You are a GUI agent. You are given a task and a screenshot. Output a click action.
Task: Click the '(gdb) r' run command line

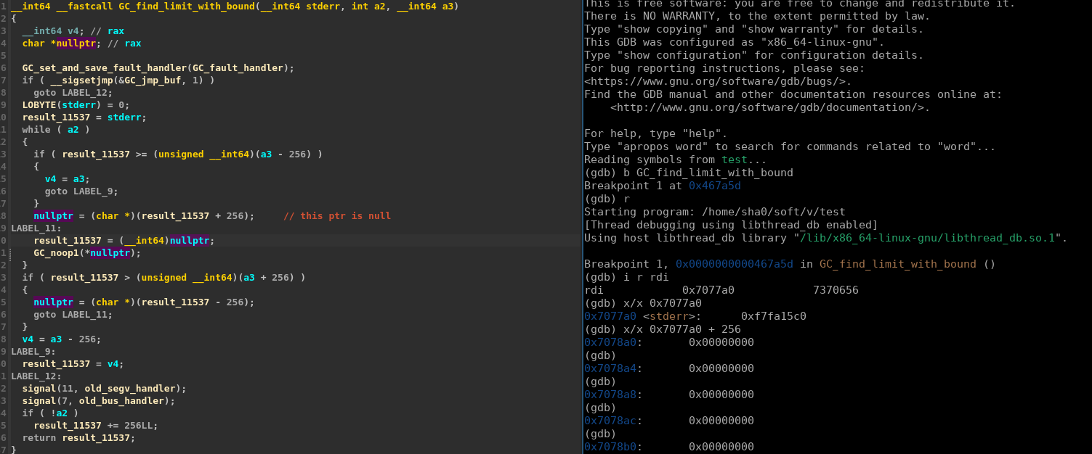pyautogui.click(x=607, y=199)
